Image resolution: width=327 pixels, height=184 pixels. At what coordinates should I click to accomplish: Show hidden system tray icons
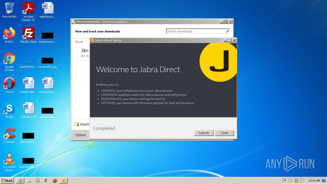coord(285,181)
